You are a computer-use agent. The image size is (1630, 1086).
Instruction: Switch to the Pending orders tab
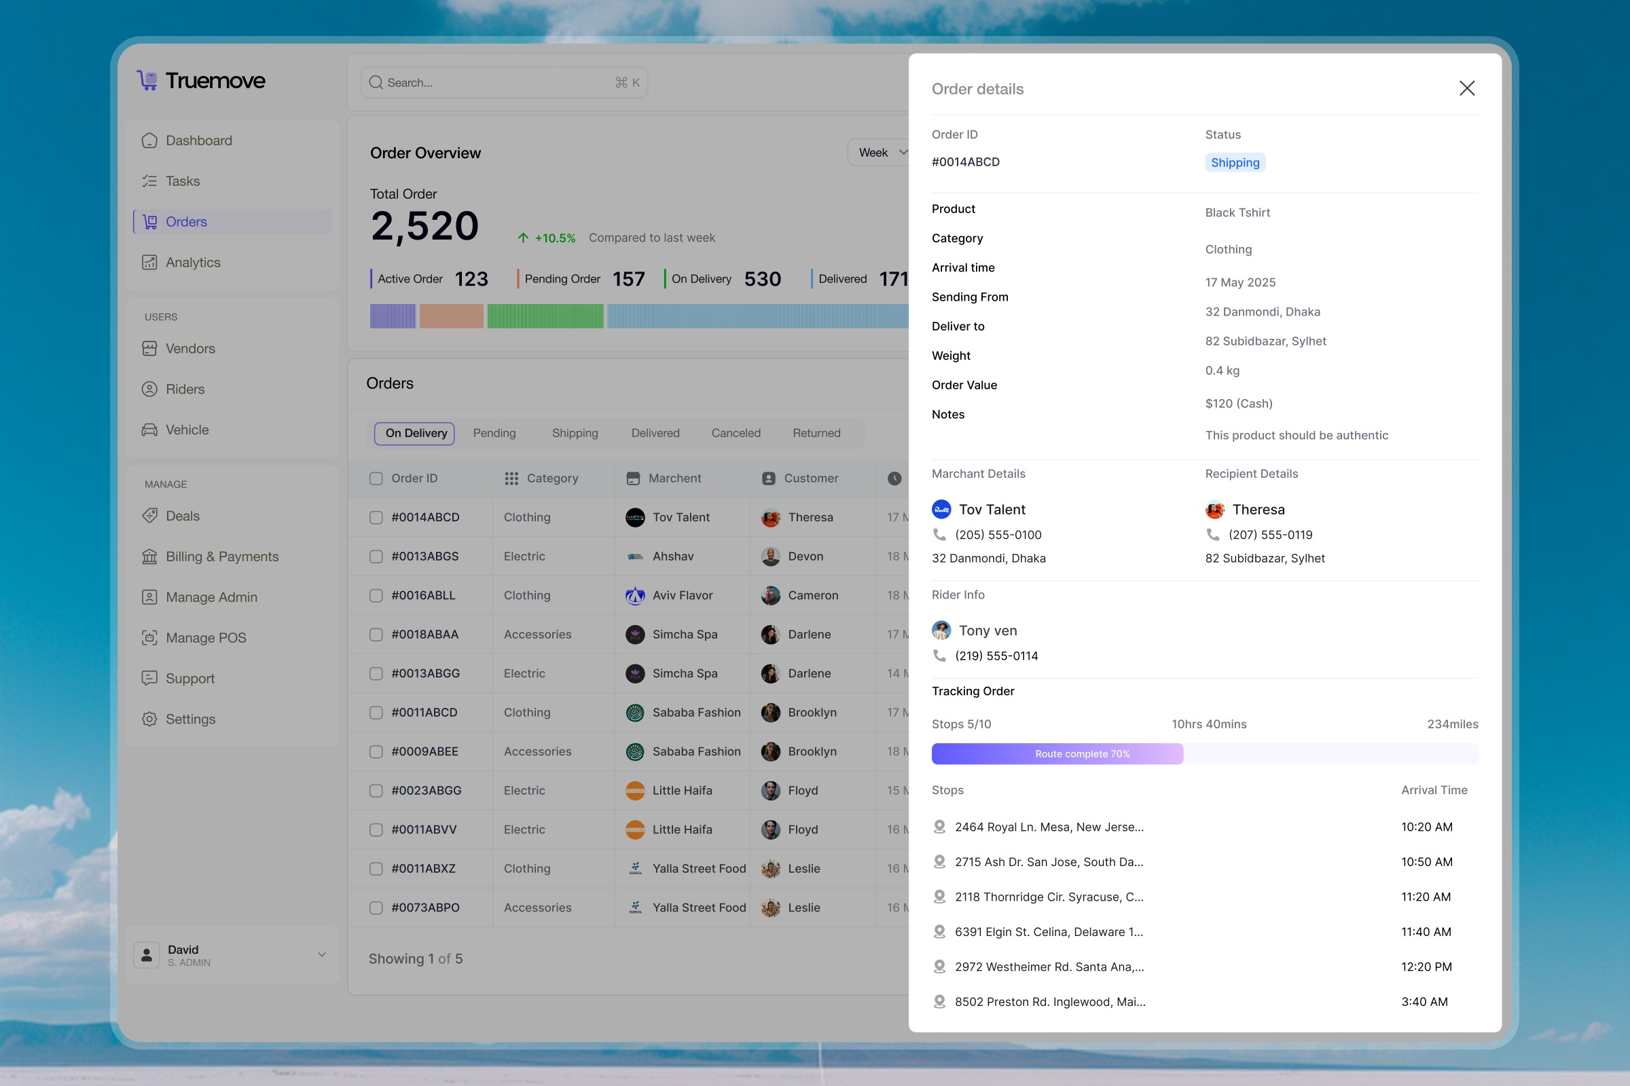click(494, 434)
